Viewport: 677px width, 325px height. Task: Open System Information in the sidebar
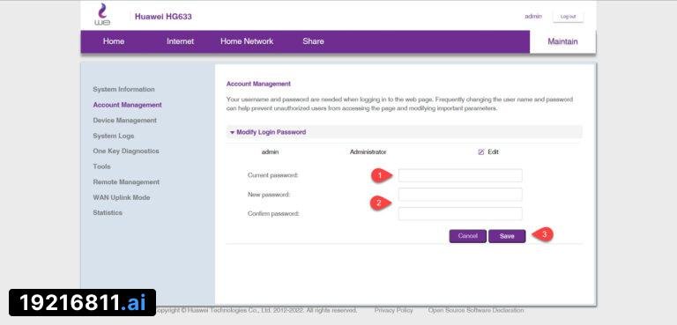[x=123, y=89]
